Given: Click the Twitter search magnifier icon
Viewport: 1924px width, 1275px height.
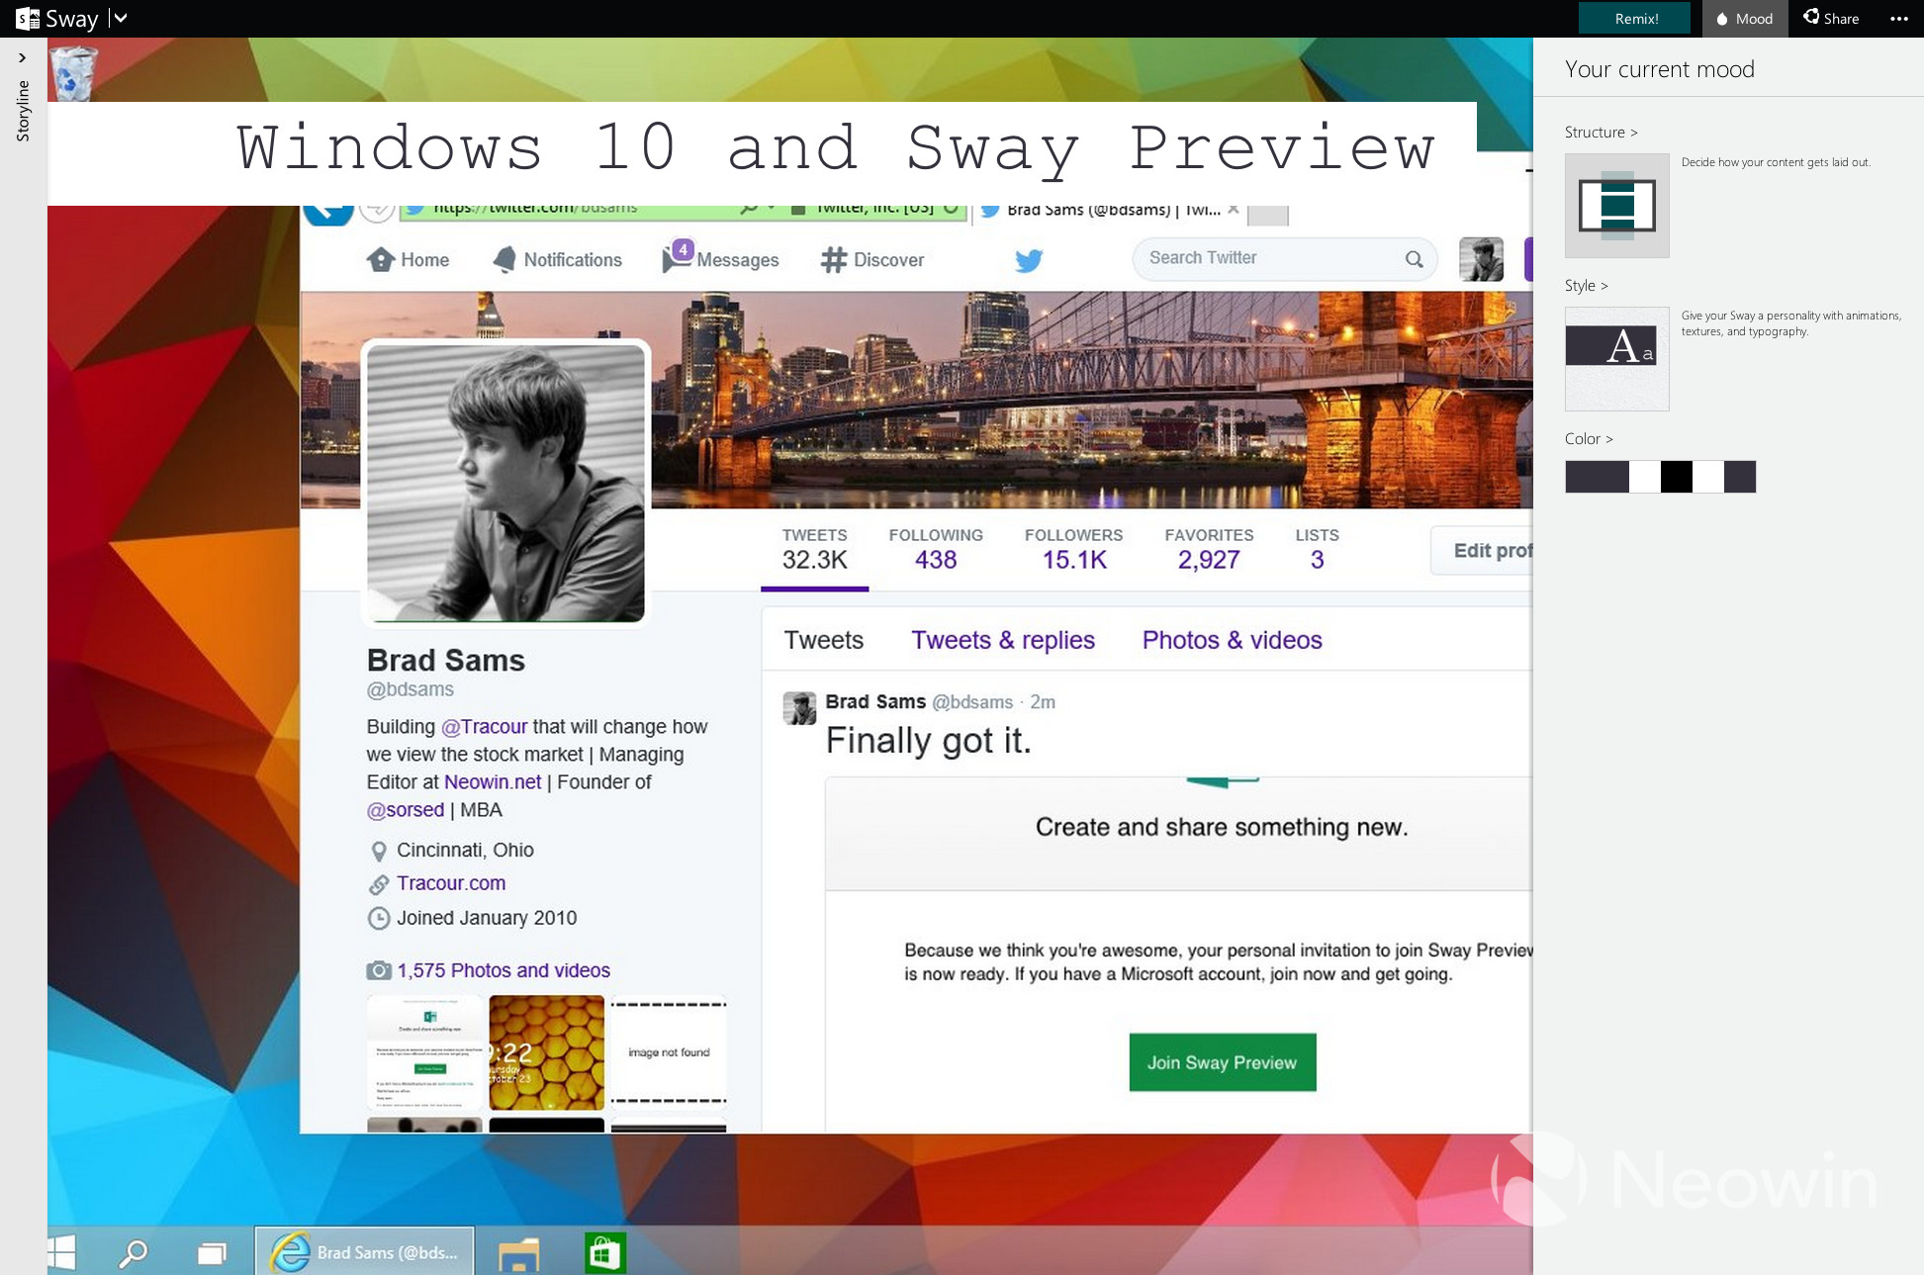Looking at the screenshot, I should click(1414, 259).
